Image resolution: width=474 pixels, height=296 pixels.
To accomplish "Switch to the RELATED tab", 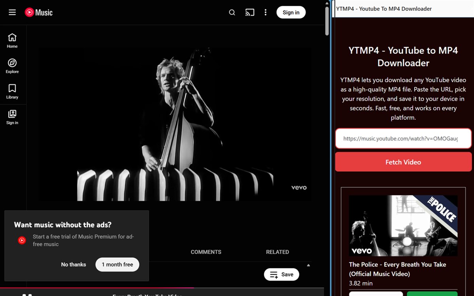I will (277, 252).
